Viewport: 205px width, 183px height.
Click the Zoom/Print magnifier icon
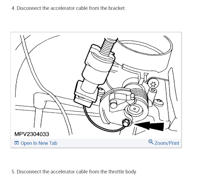click(151, 142)
